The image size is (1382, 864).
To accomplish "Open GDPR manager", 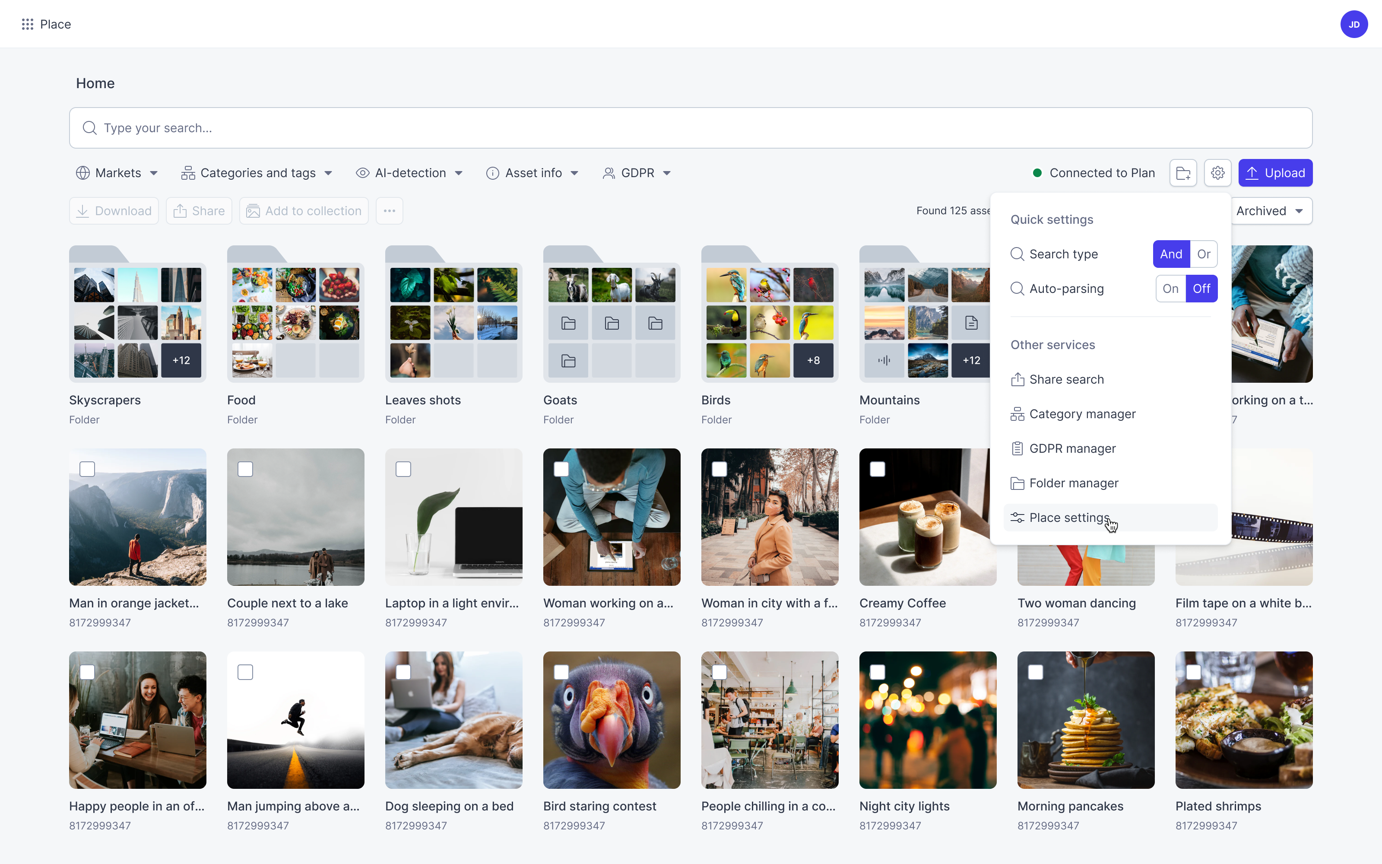I will [x=1110, y=448].
